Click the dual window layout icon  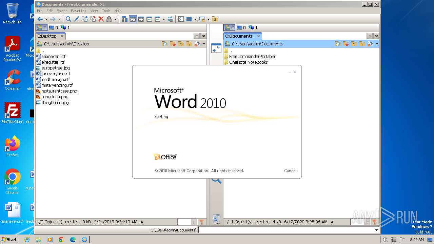point(202,19)
